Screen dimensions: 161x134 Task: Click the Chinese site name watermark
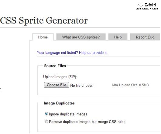pos(147,5)
